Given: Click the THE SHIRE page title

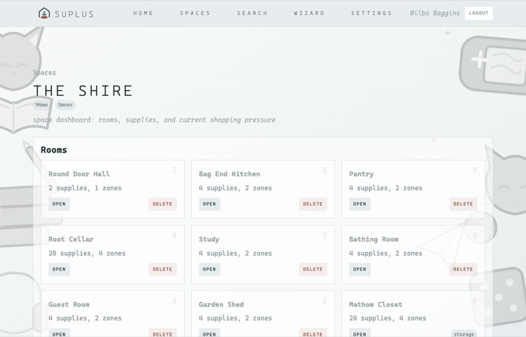Looking at the screenshot, I should coord(83,91).
